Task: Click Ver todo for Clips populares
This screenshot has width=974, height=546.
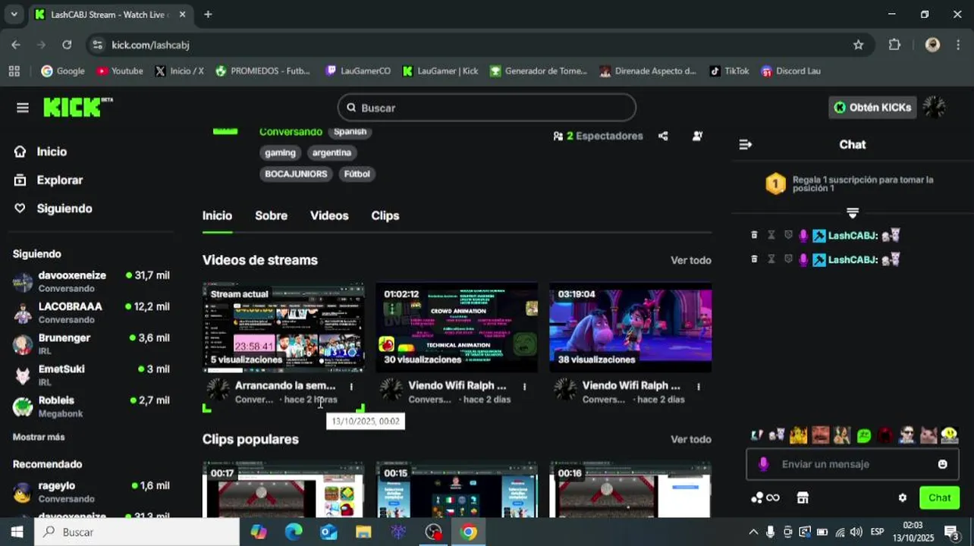Action: click(x=690, y=439)
